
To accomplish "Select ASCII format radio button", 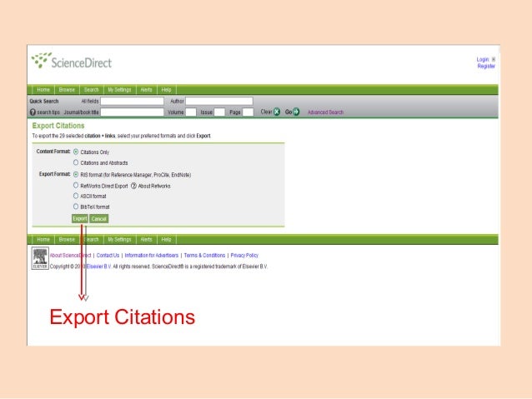I will pos(76,196).
